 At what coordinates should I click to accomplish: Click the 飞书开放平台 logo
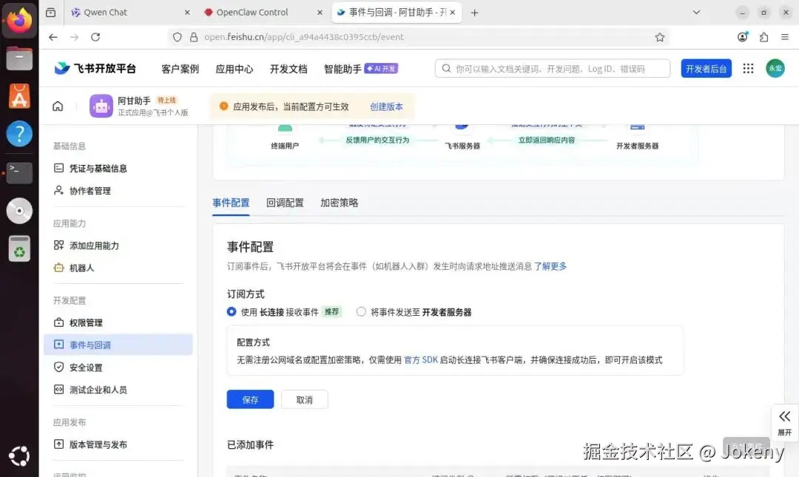pos(95,68)
